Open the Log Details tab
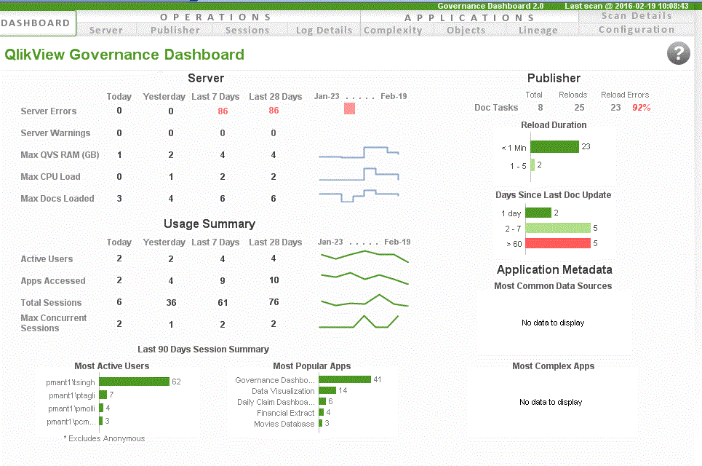Image resolution: width=702 pixels, height=466 pixels. tap(324, 30)
